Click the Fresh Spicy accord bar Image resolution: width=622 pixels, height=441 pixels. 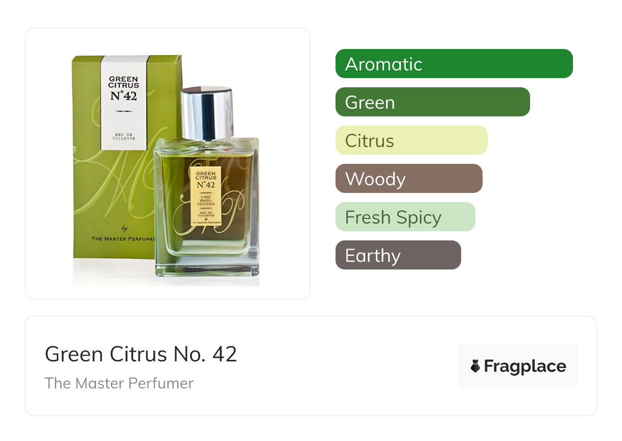(x=405, y=217)
